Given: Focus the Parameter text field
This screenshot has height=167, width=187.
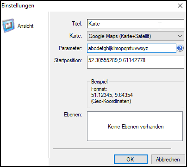Looking at the screenshot, I should pyautogui.click(x=131, y=48).
